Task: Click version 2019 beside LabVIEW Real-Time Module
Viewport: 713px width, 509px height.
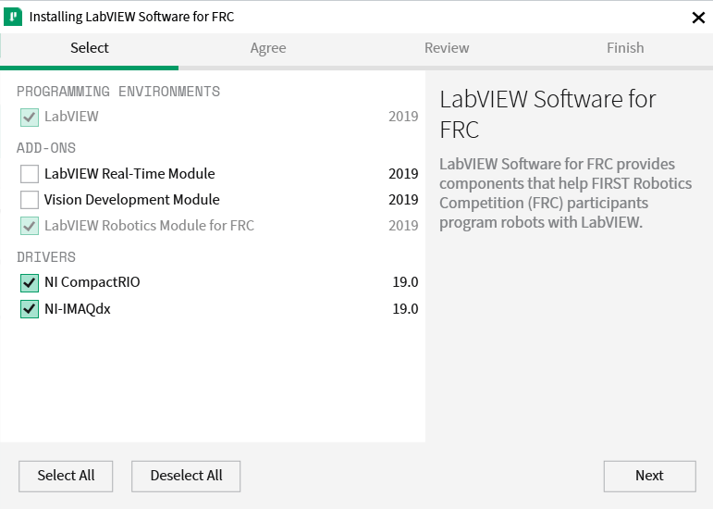Action: point(403,174)
